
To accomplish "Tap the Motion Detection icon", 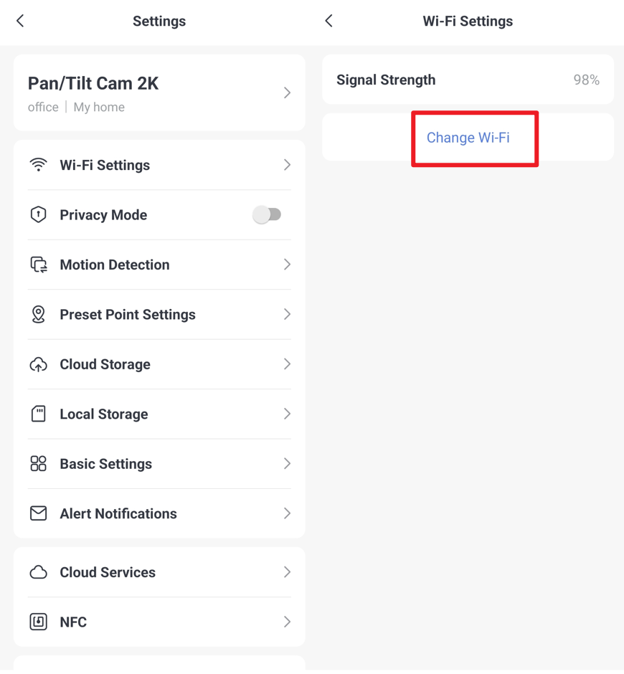I will tap(39, 265).
